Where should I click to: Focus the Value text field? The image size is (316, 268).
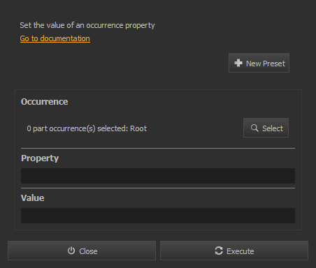[158, 216]
